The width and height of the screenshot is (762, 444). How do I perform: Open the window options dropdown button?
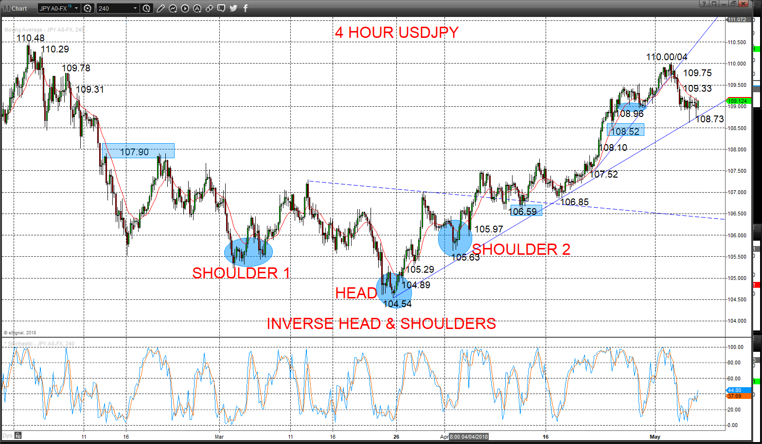(714, 3)
